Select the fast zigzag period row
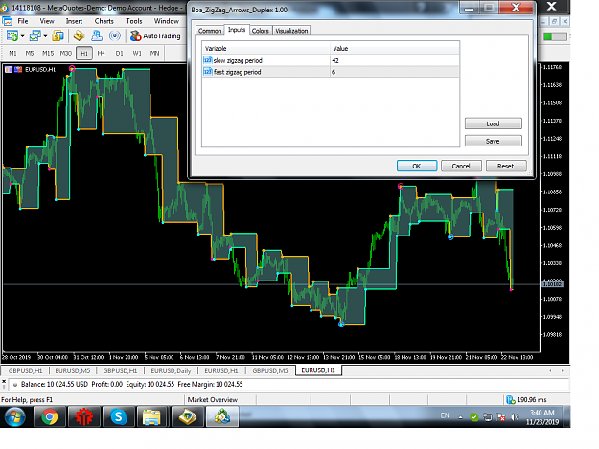Screen dimensions: 599x449 (331, 72)
